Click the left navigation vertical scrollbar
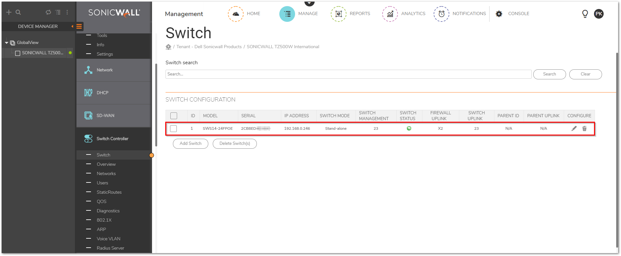Screen dimensions: 621x256 (x=156, y=105)
